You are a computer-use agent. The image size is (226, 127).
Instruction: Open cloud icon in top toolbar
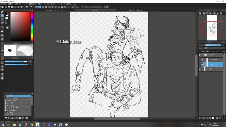[3, 7]
